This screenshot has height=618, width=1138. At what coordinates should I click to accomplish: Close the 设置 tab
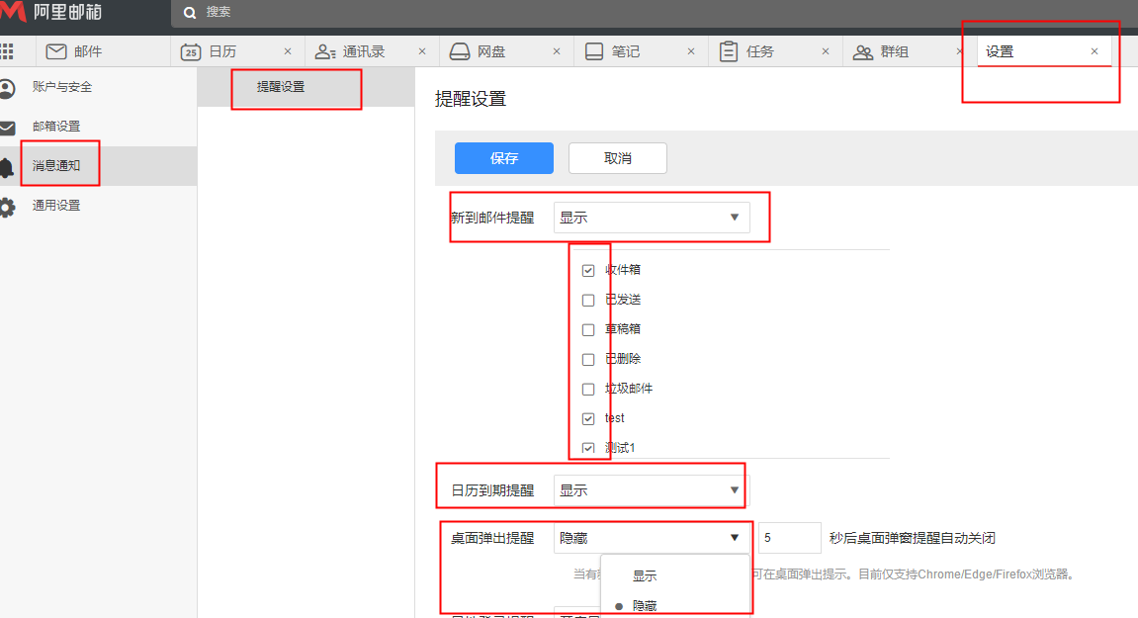coord(1094,51)
